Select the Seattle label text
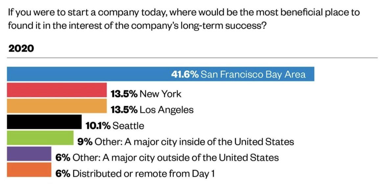389x184 pixels. tap(128, 126)
